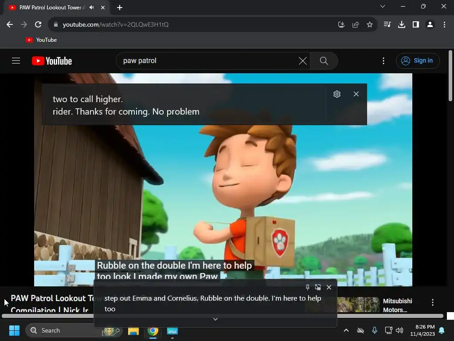Open the notifications bell icon
Screen dimensions: 454x341
click(442, 330)
